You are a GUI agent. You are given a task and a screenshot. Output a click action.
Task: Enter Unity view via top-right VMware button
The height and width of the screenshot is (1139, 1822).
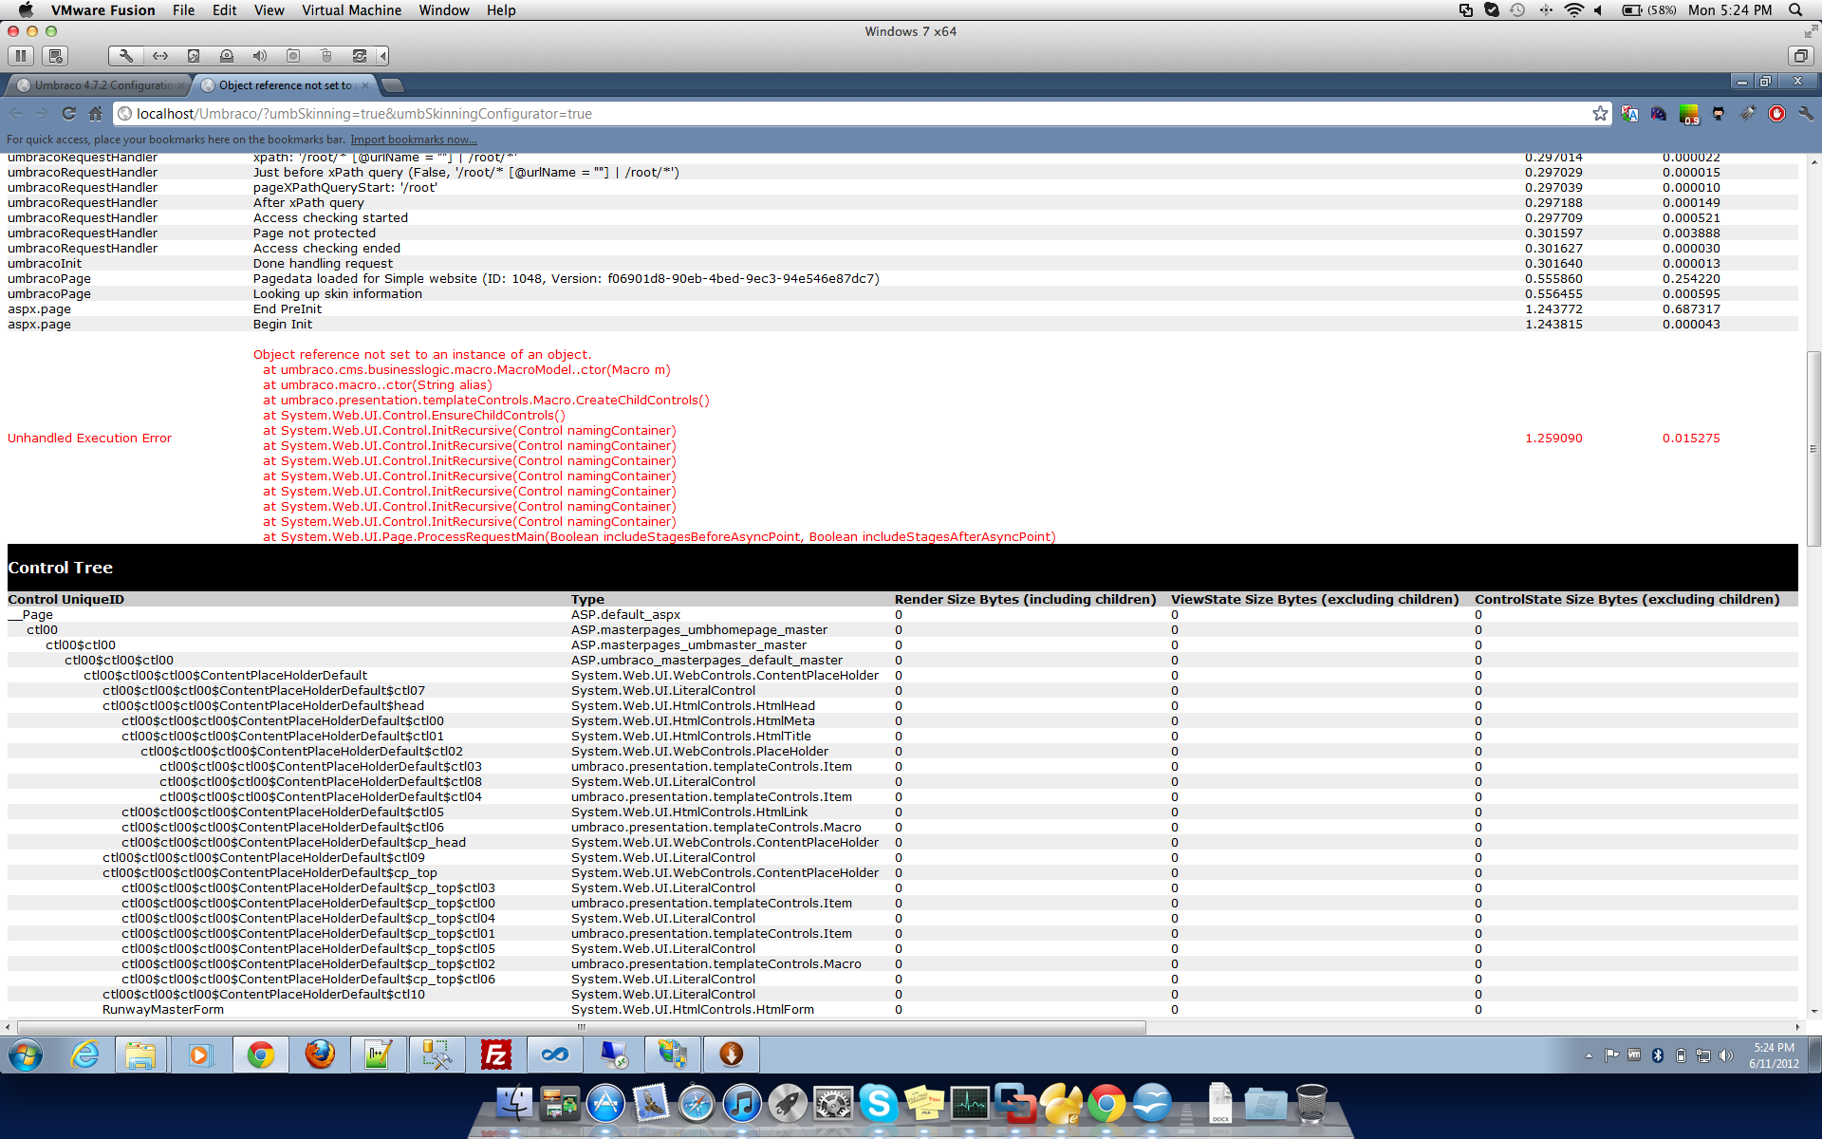click(1800, 56)
